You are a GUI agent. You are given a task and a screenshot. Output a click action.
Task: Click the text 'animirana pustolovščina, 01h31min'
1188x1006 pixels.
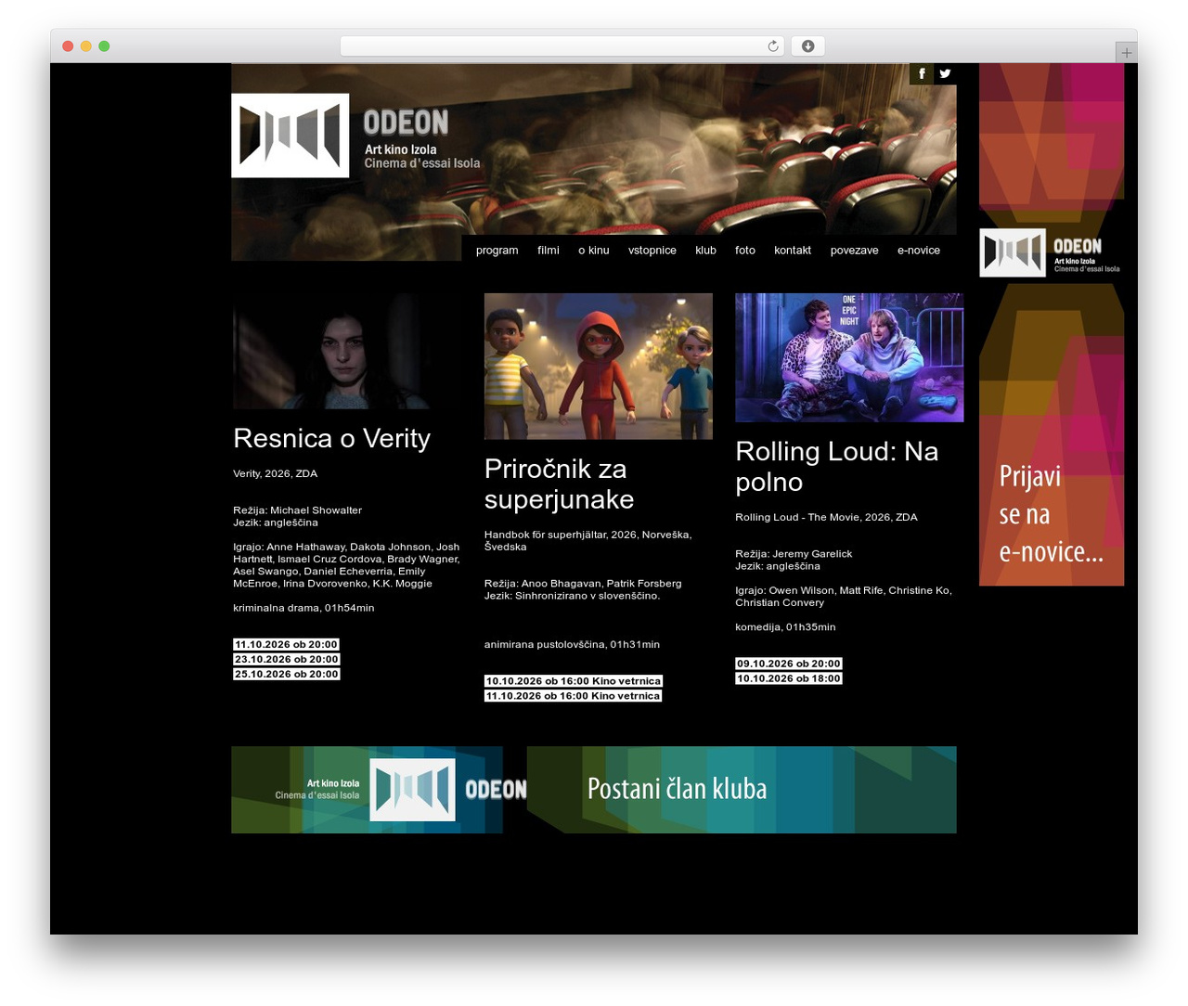[x=572, y=645]
